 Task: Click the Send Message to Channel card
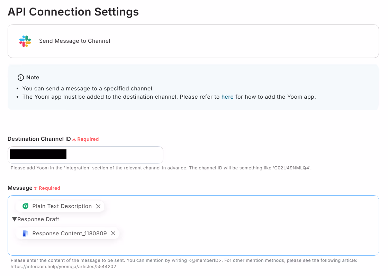(193, 41)
